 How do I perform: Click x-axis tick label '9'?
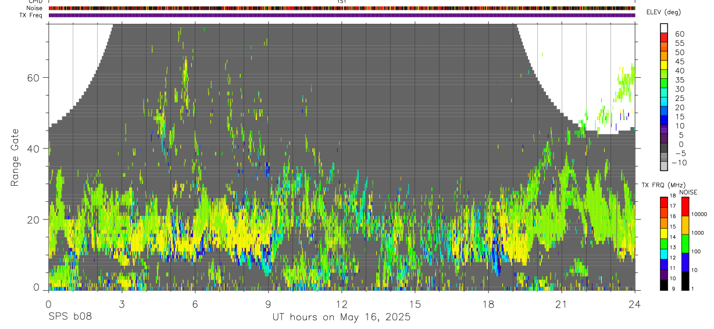click(x=268, y=304)
